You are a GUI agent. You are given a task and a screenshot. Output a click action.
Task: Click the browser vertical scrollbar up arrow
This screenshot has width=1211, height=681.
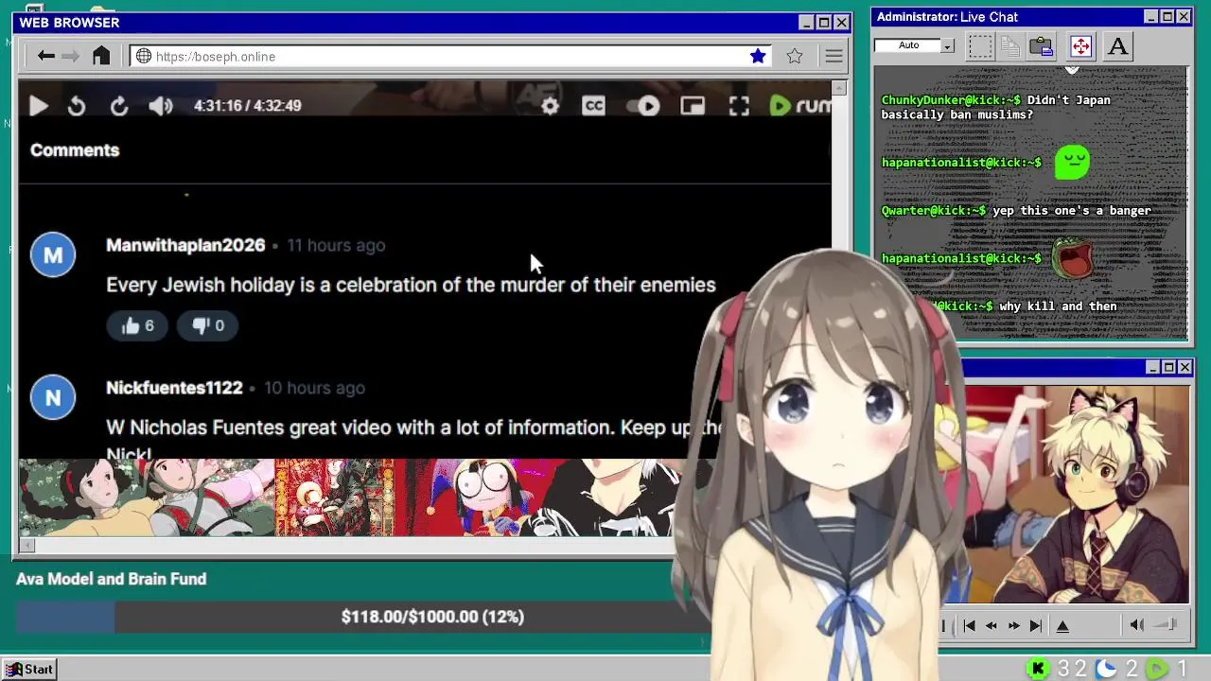(839, 88)
